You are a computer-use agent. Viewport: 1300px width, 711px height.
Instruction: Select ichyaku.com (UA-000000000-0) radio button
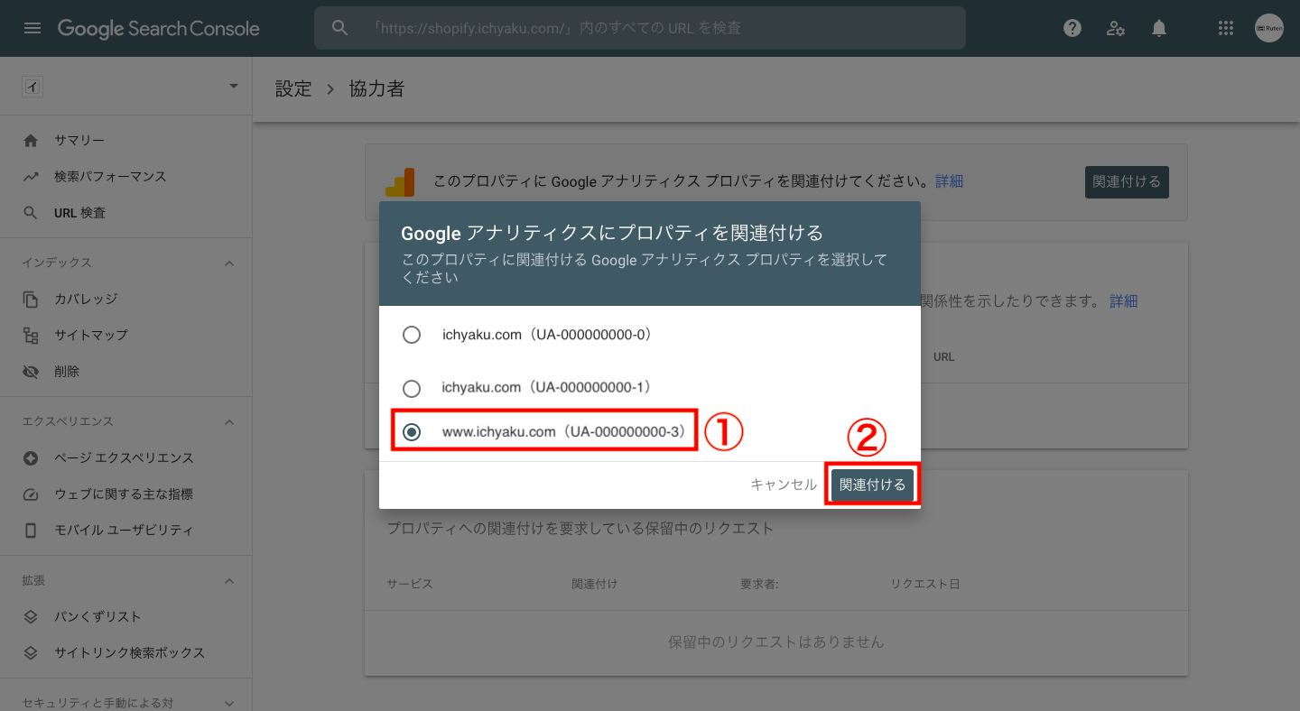click(x=412, y=335)
